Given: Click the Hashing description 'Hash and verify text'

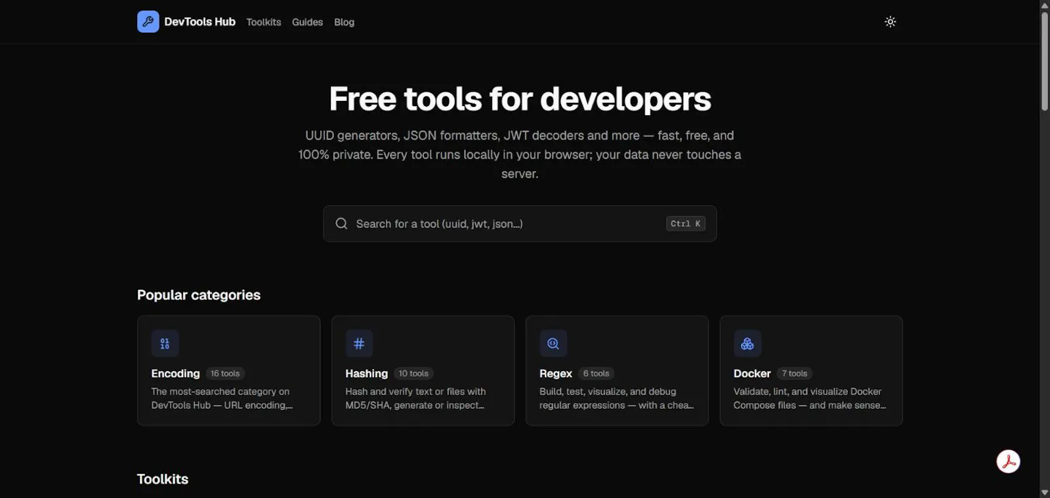Looking at the screenshot, I should [388, 391].
